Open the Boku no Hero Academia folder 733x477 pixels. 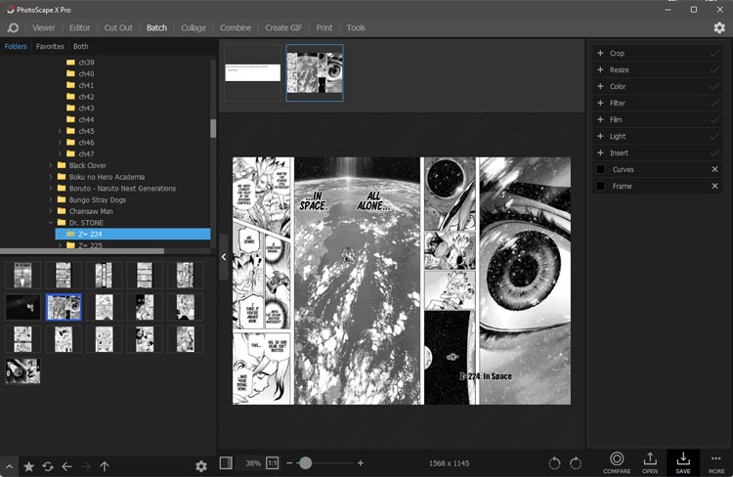(107, 177)
